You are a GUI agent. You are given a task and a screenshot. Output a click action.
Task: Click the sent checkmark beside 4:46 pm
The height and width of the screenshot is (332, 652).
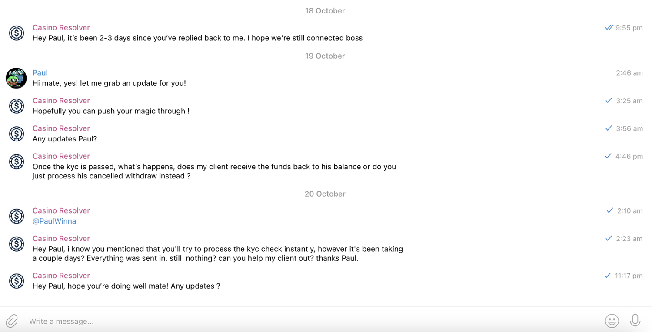(x=608, y=156)
